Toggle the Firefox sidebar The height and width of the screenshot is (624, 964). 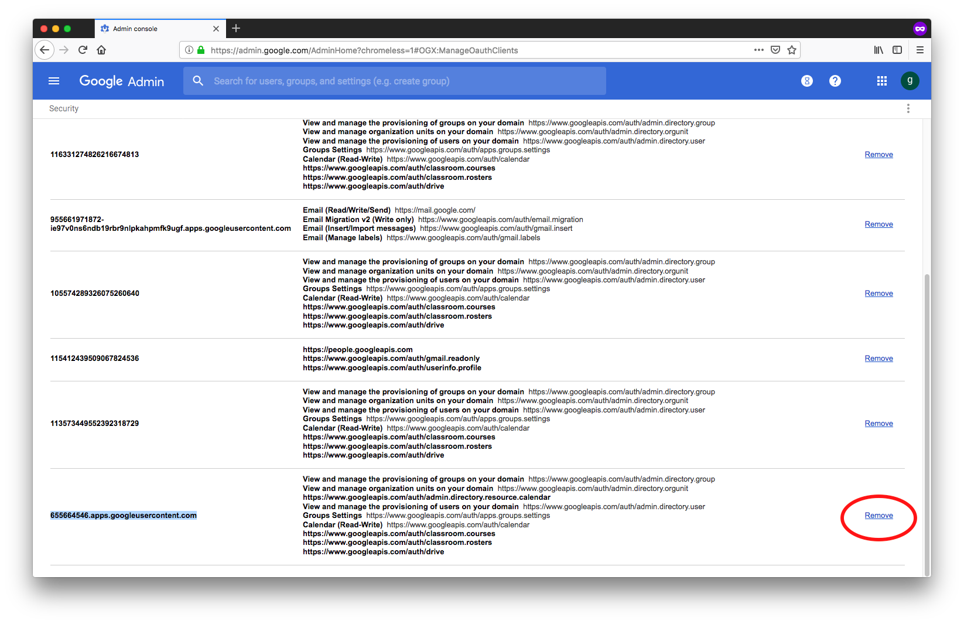[x=897, y=50]
